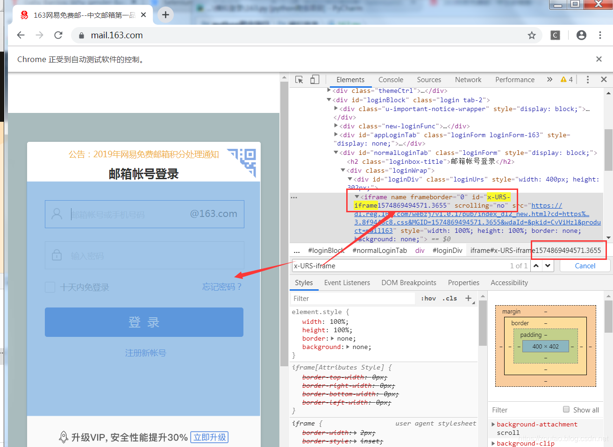Open the Sources tab

pyautogui.click(x=429, y=80)
